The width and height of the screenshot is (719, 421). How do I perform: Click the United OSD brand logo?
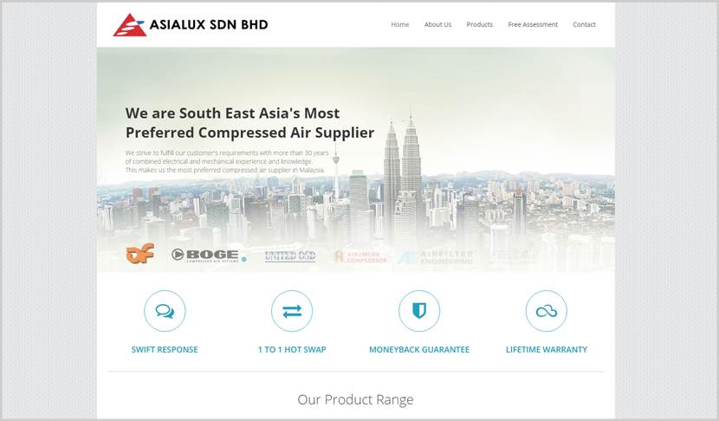coord(290,256)
